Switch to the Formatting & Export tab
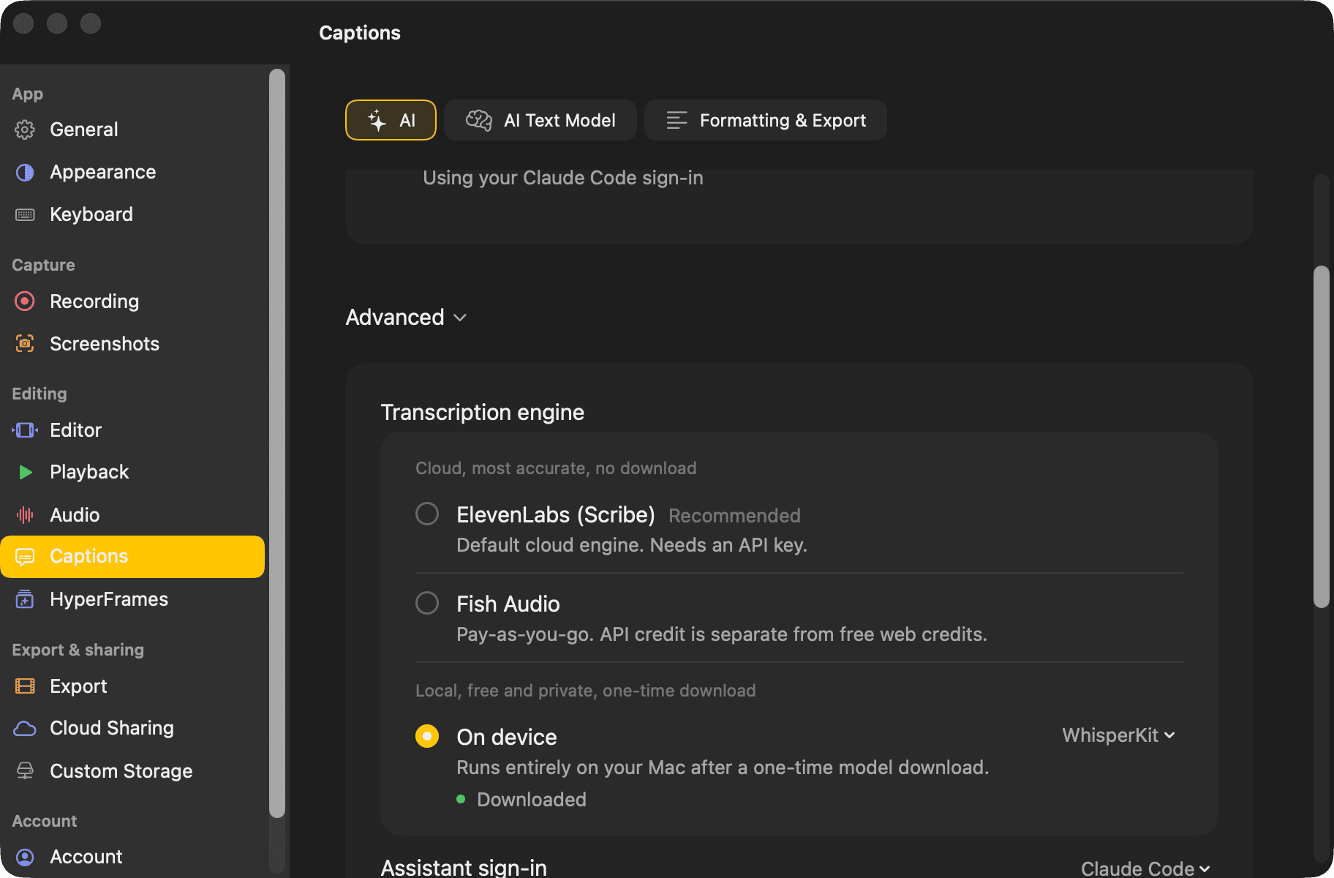Image resolution: width=1334 pixels, height=878 pixels. pos(766,120)
